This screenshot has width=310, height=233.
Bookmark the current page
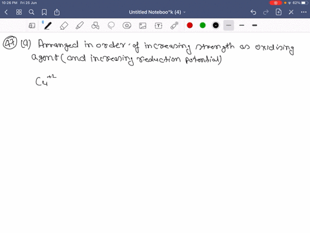tap(44, 12)
